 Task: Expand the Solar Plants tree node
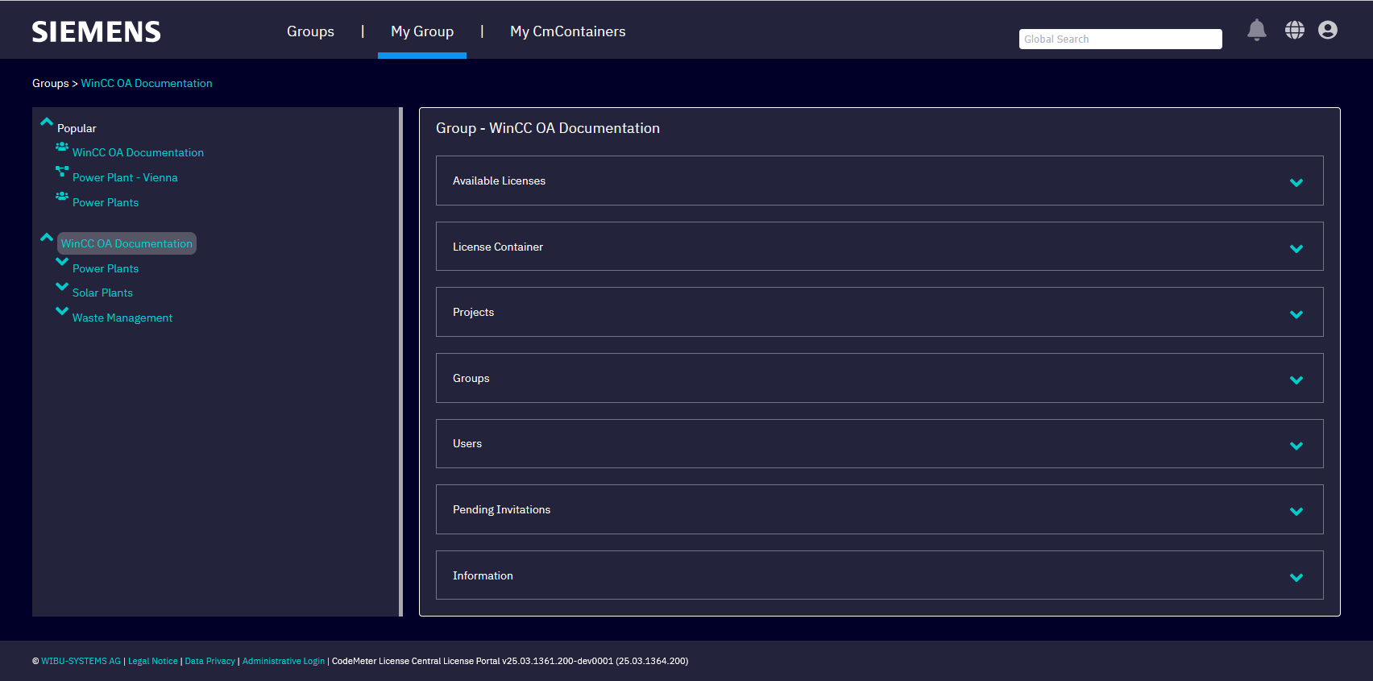(x=62, y=286)
